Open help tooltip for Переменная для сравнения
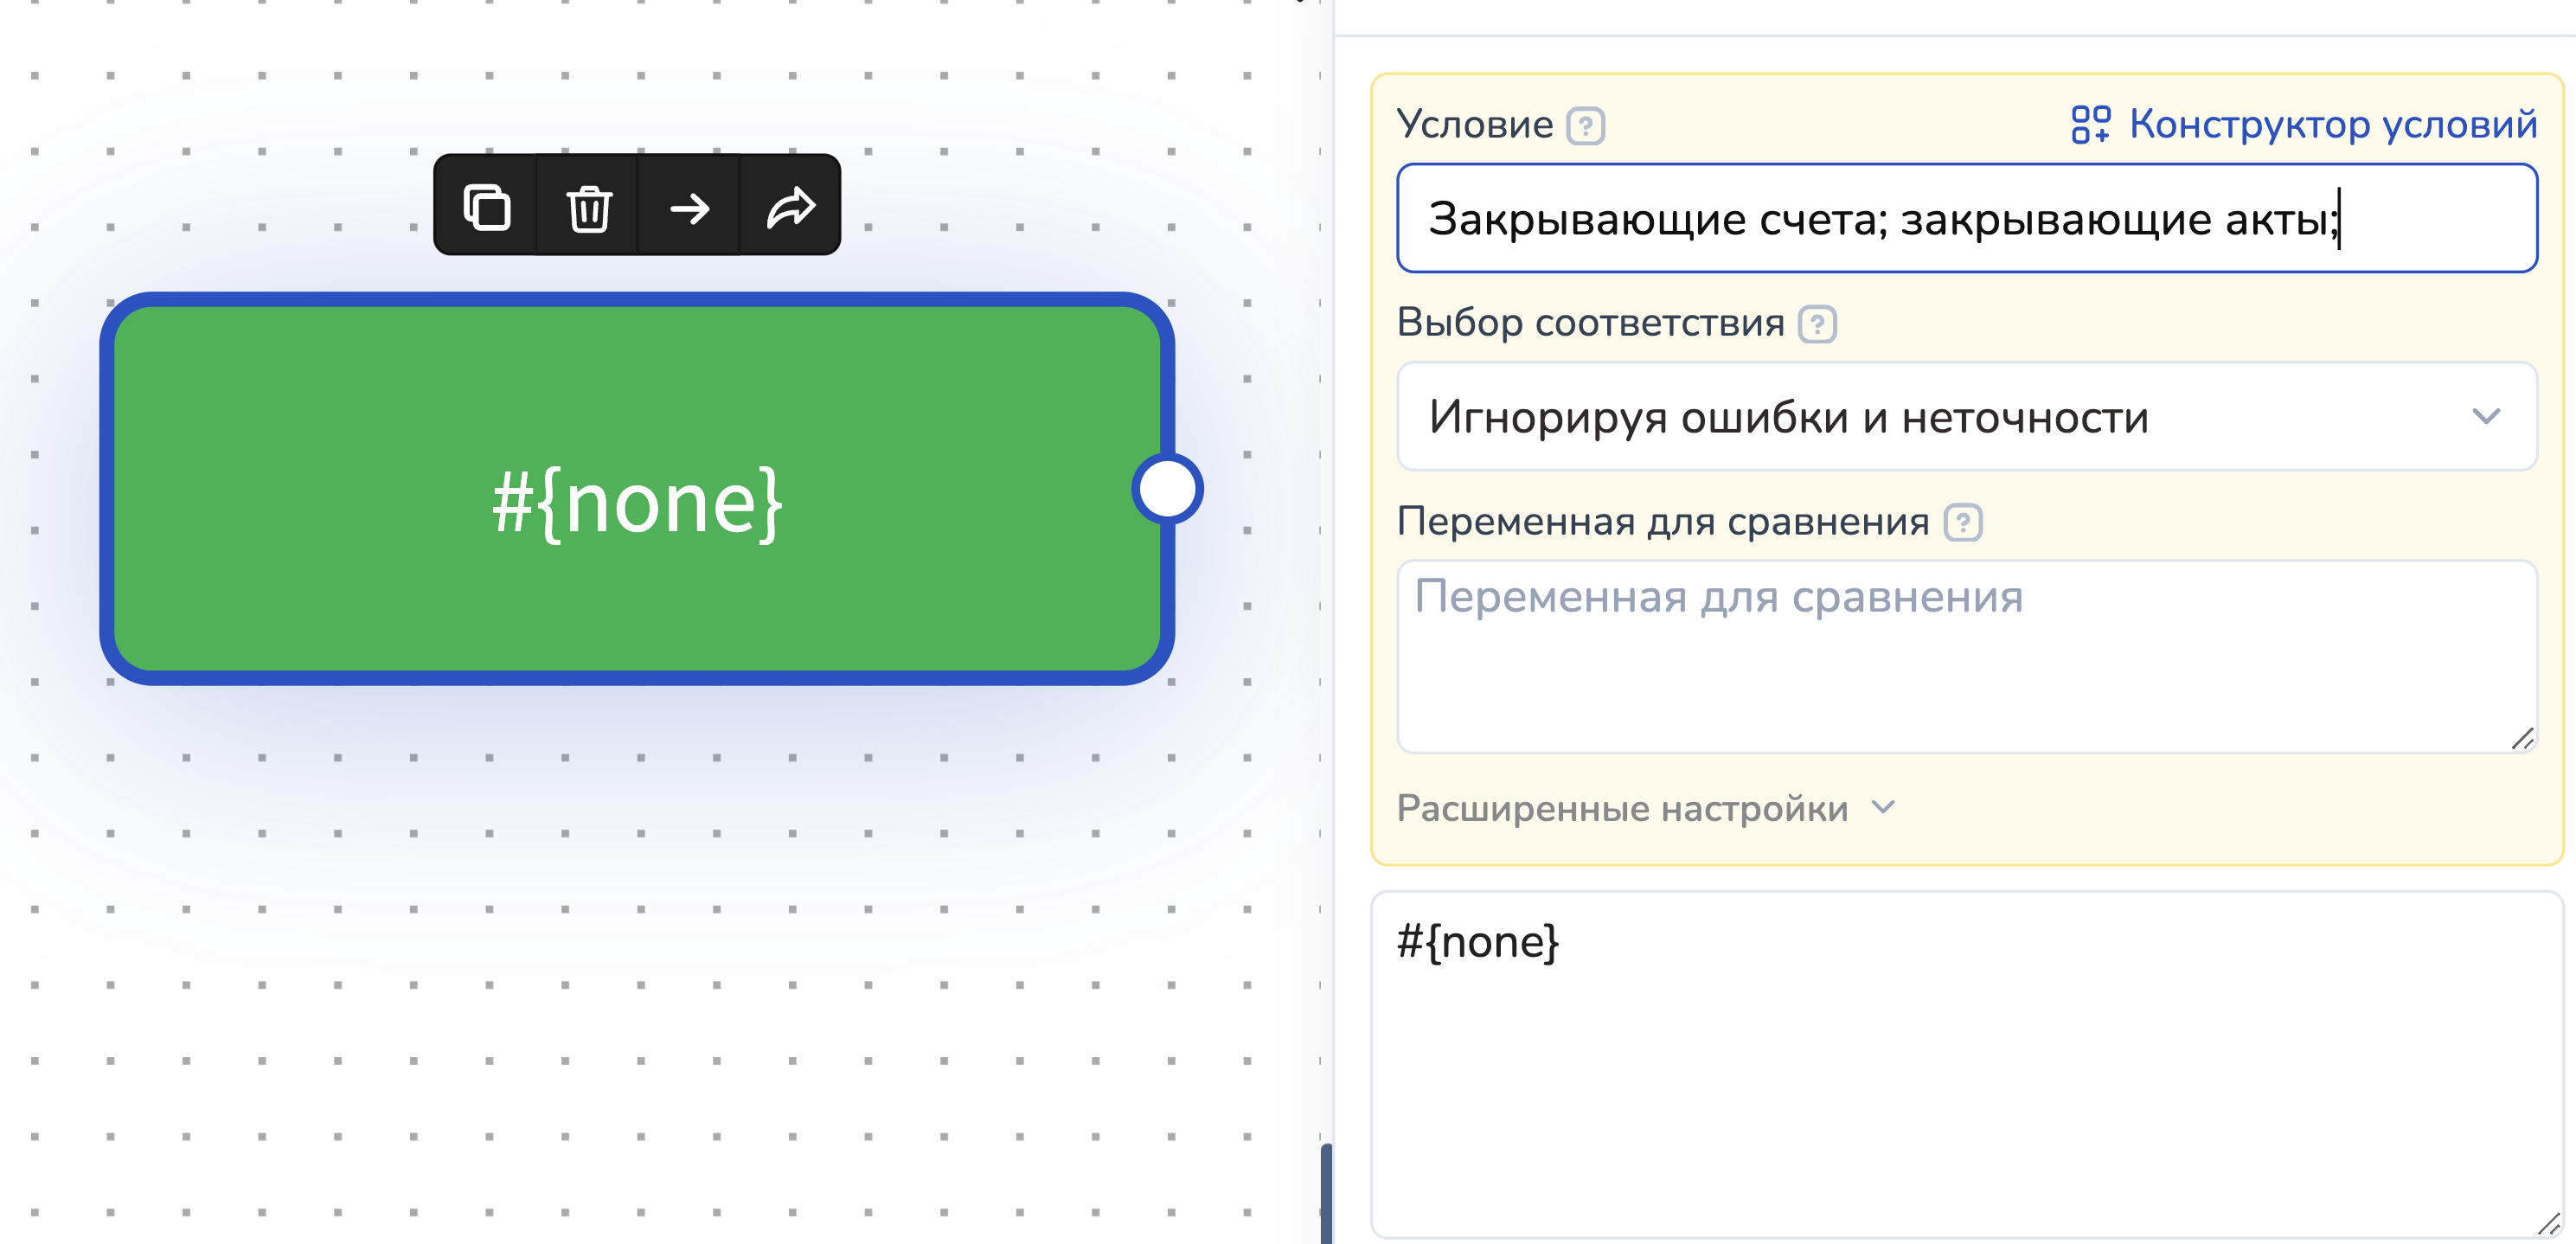 click(1962, 522)
